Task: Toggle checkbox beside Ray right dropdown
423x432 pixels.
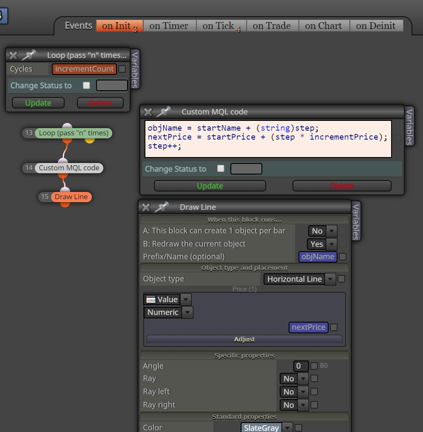Action: click(314, 405)
